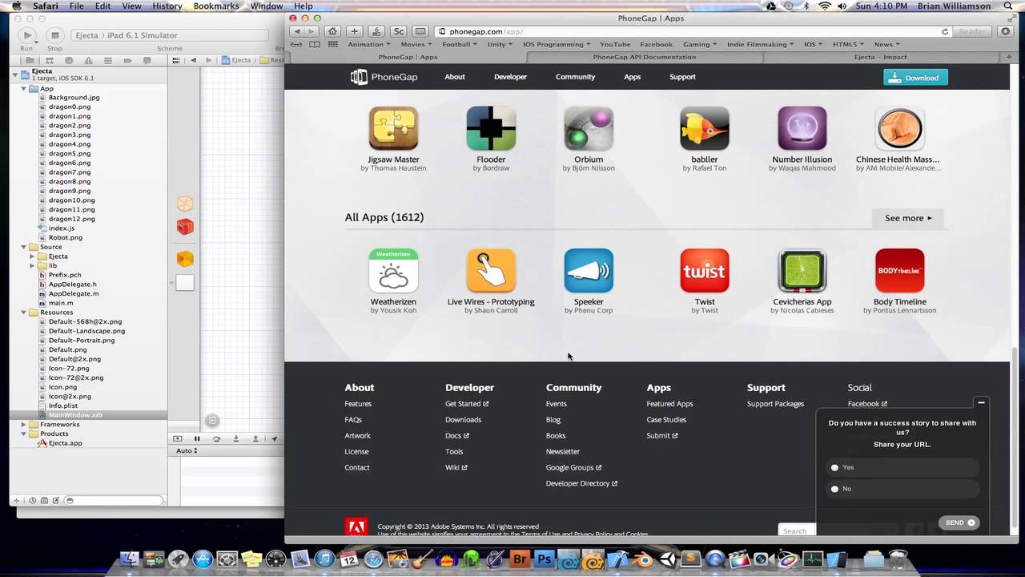
Task: Open the Body Timeline app icon
Action: [x=900, y=271]
